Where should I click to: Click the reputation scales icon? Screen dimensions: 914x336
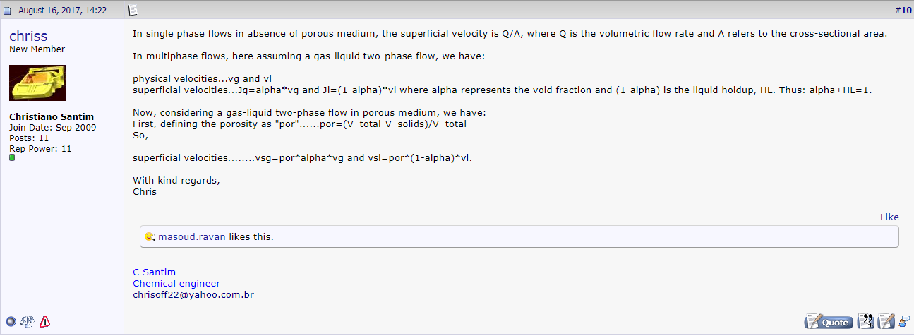coord(28,321)
